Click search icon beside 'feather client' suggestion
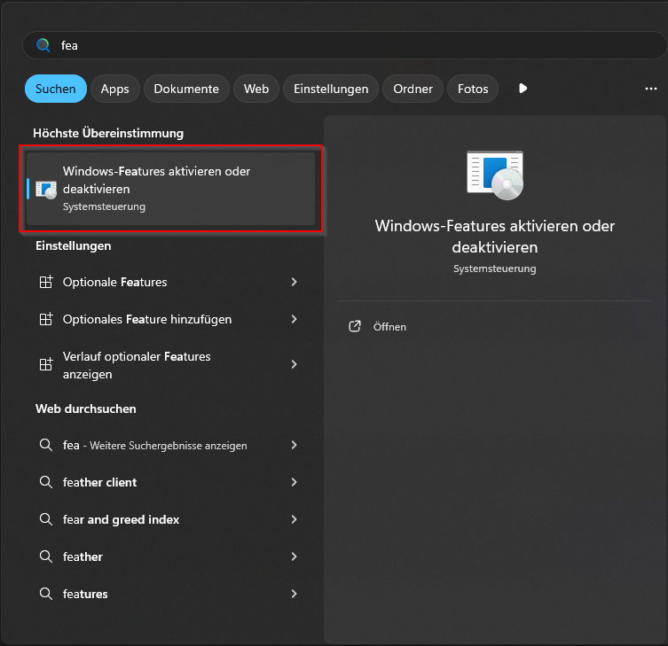The image size is (668, 646). 46,482
